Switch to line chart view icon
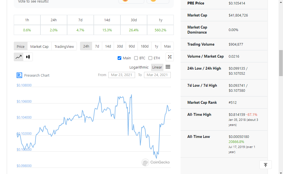This screenshot has width=283, height=174. [19, 57]
